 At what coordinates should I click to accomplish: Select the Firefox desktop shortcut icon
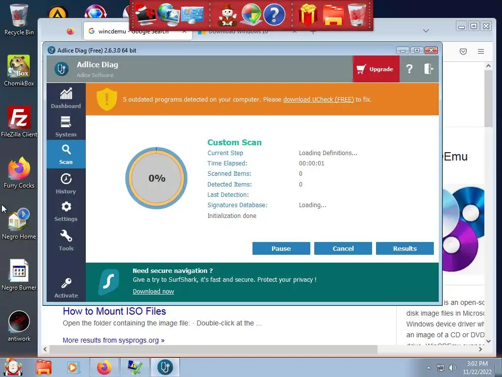(19, 172)
